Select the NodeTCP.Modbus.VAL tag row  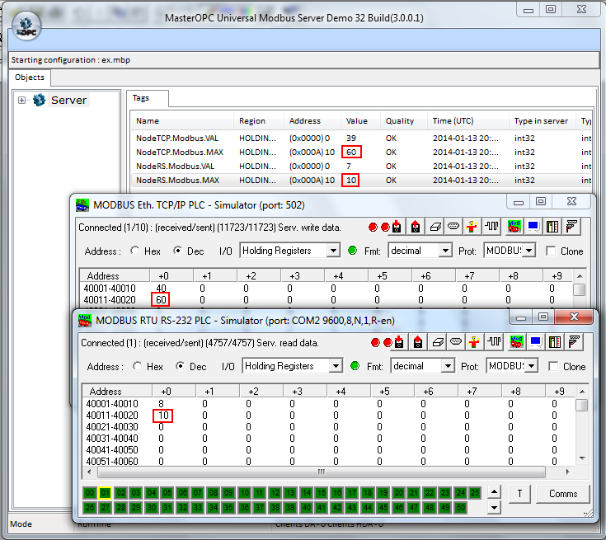point(361,138)
